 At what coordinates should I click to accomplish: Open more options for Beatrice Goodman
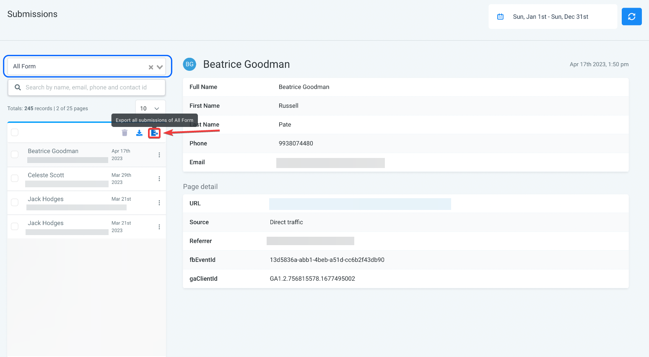[159, 155]
